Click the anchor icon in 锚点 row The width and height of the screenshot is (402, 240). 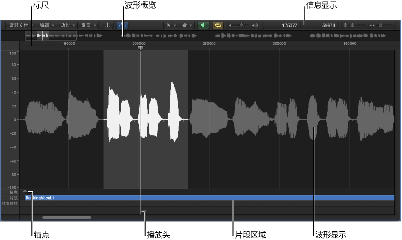(x=25, y=191)
